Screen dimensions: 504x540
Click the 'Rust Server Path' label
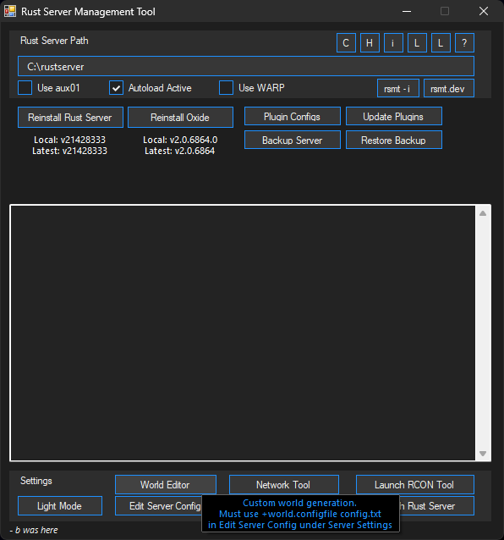click(54, 41)
